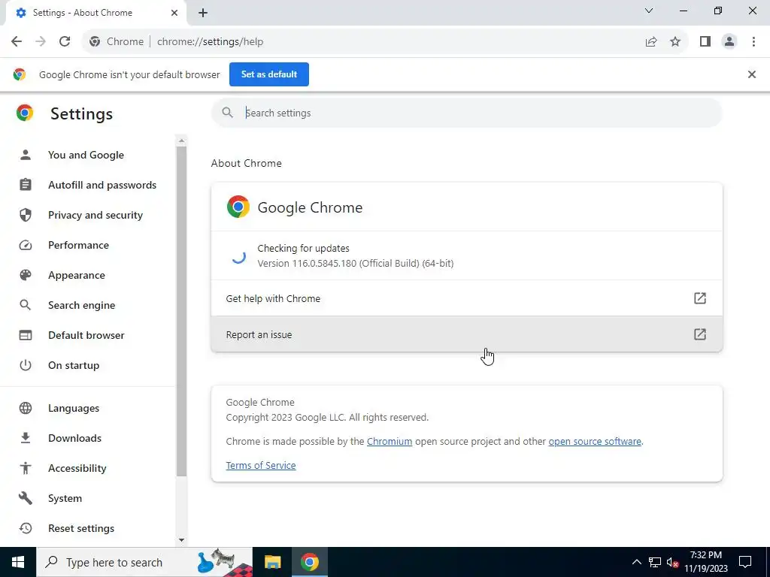Open Privacy and security section

95,215
